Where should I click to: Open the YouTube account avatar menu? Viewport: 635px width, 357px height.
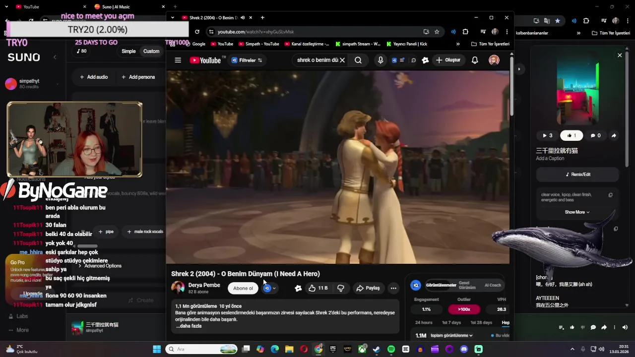tap(494, 60)
